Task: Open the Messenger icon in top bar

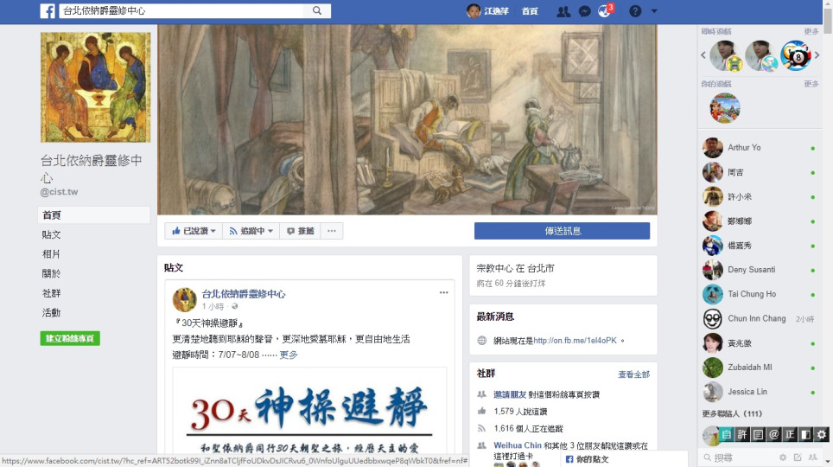Action: [x=584, y=11]
